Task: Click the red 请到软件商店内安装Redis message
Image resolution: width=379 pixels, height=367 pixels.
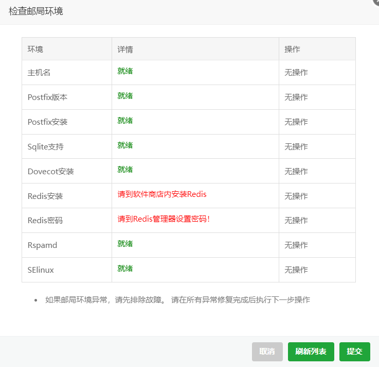Action: point(162,194)
